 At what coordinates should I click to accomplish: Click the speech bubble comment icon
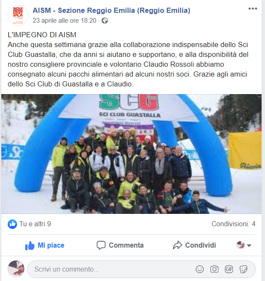click(x=101, y=246)
